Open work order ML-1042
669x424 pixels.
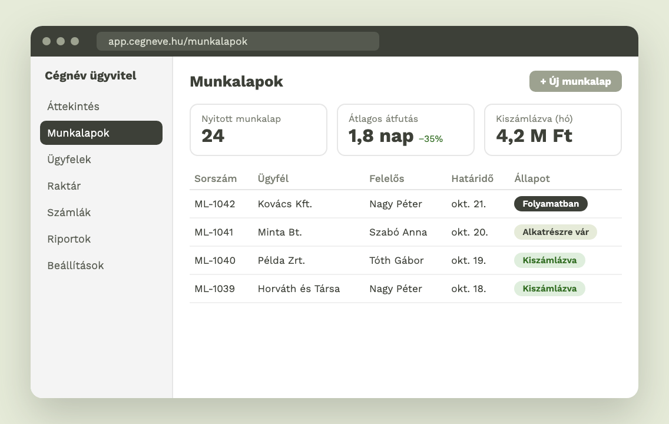click(x=214, y=204)
